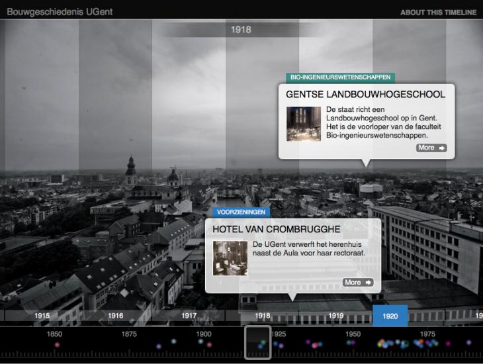Open More on Gentse Landbouwhogeschool card
Screen dimensions: 483x364
431,148
